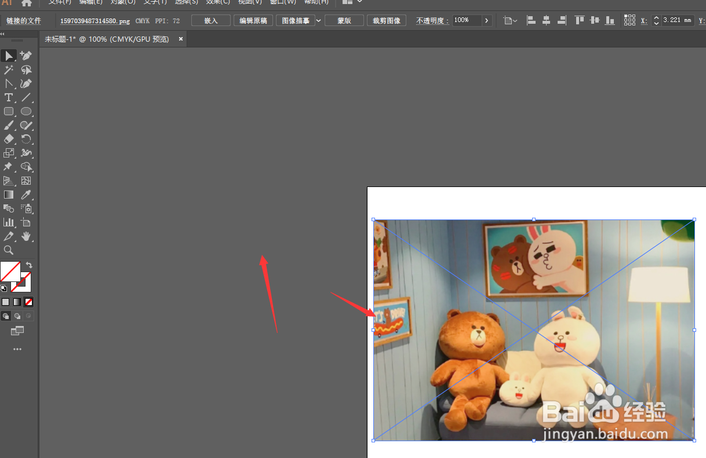
Task: Set paint type to solid Color
Action: [x=6, y=302]
